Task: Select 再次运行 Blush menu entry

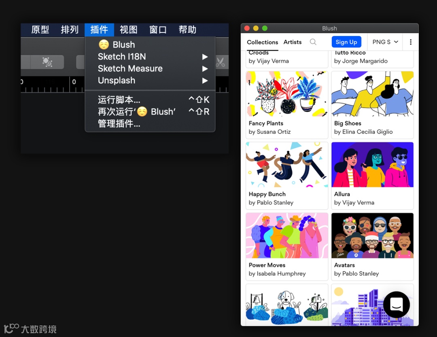Action: (x=150, y=112)
